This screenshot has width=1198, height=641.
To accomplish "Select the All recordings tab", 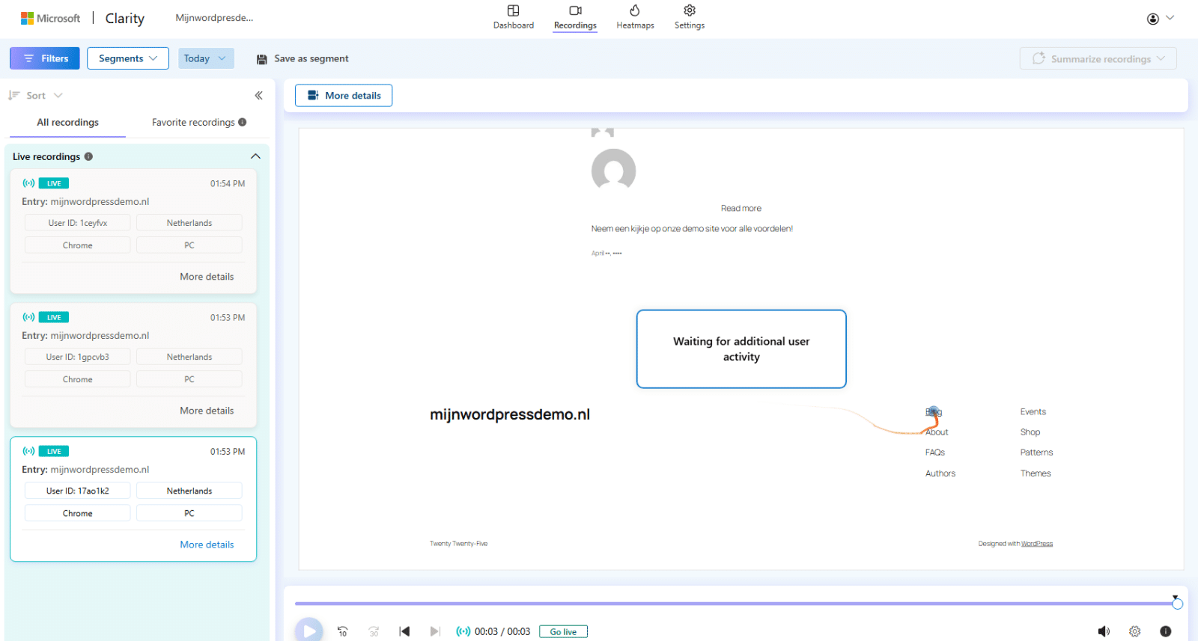I will point(67,123).
